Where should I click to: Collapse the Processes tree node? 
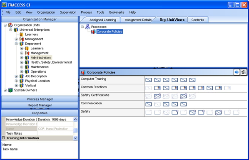(x=82, y=27)
